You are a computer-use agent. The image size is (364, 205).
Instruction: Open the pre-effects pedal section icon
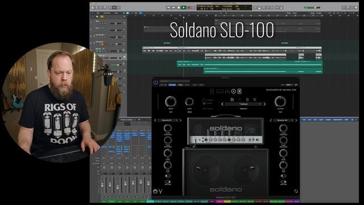[212, 91]
